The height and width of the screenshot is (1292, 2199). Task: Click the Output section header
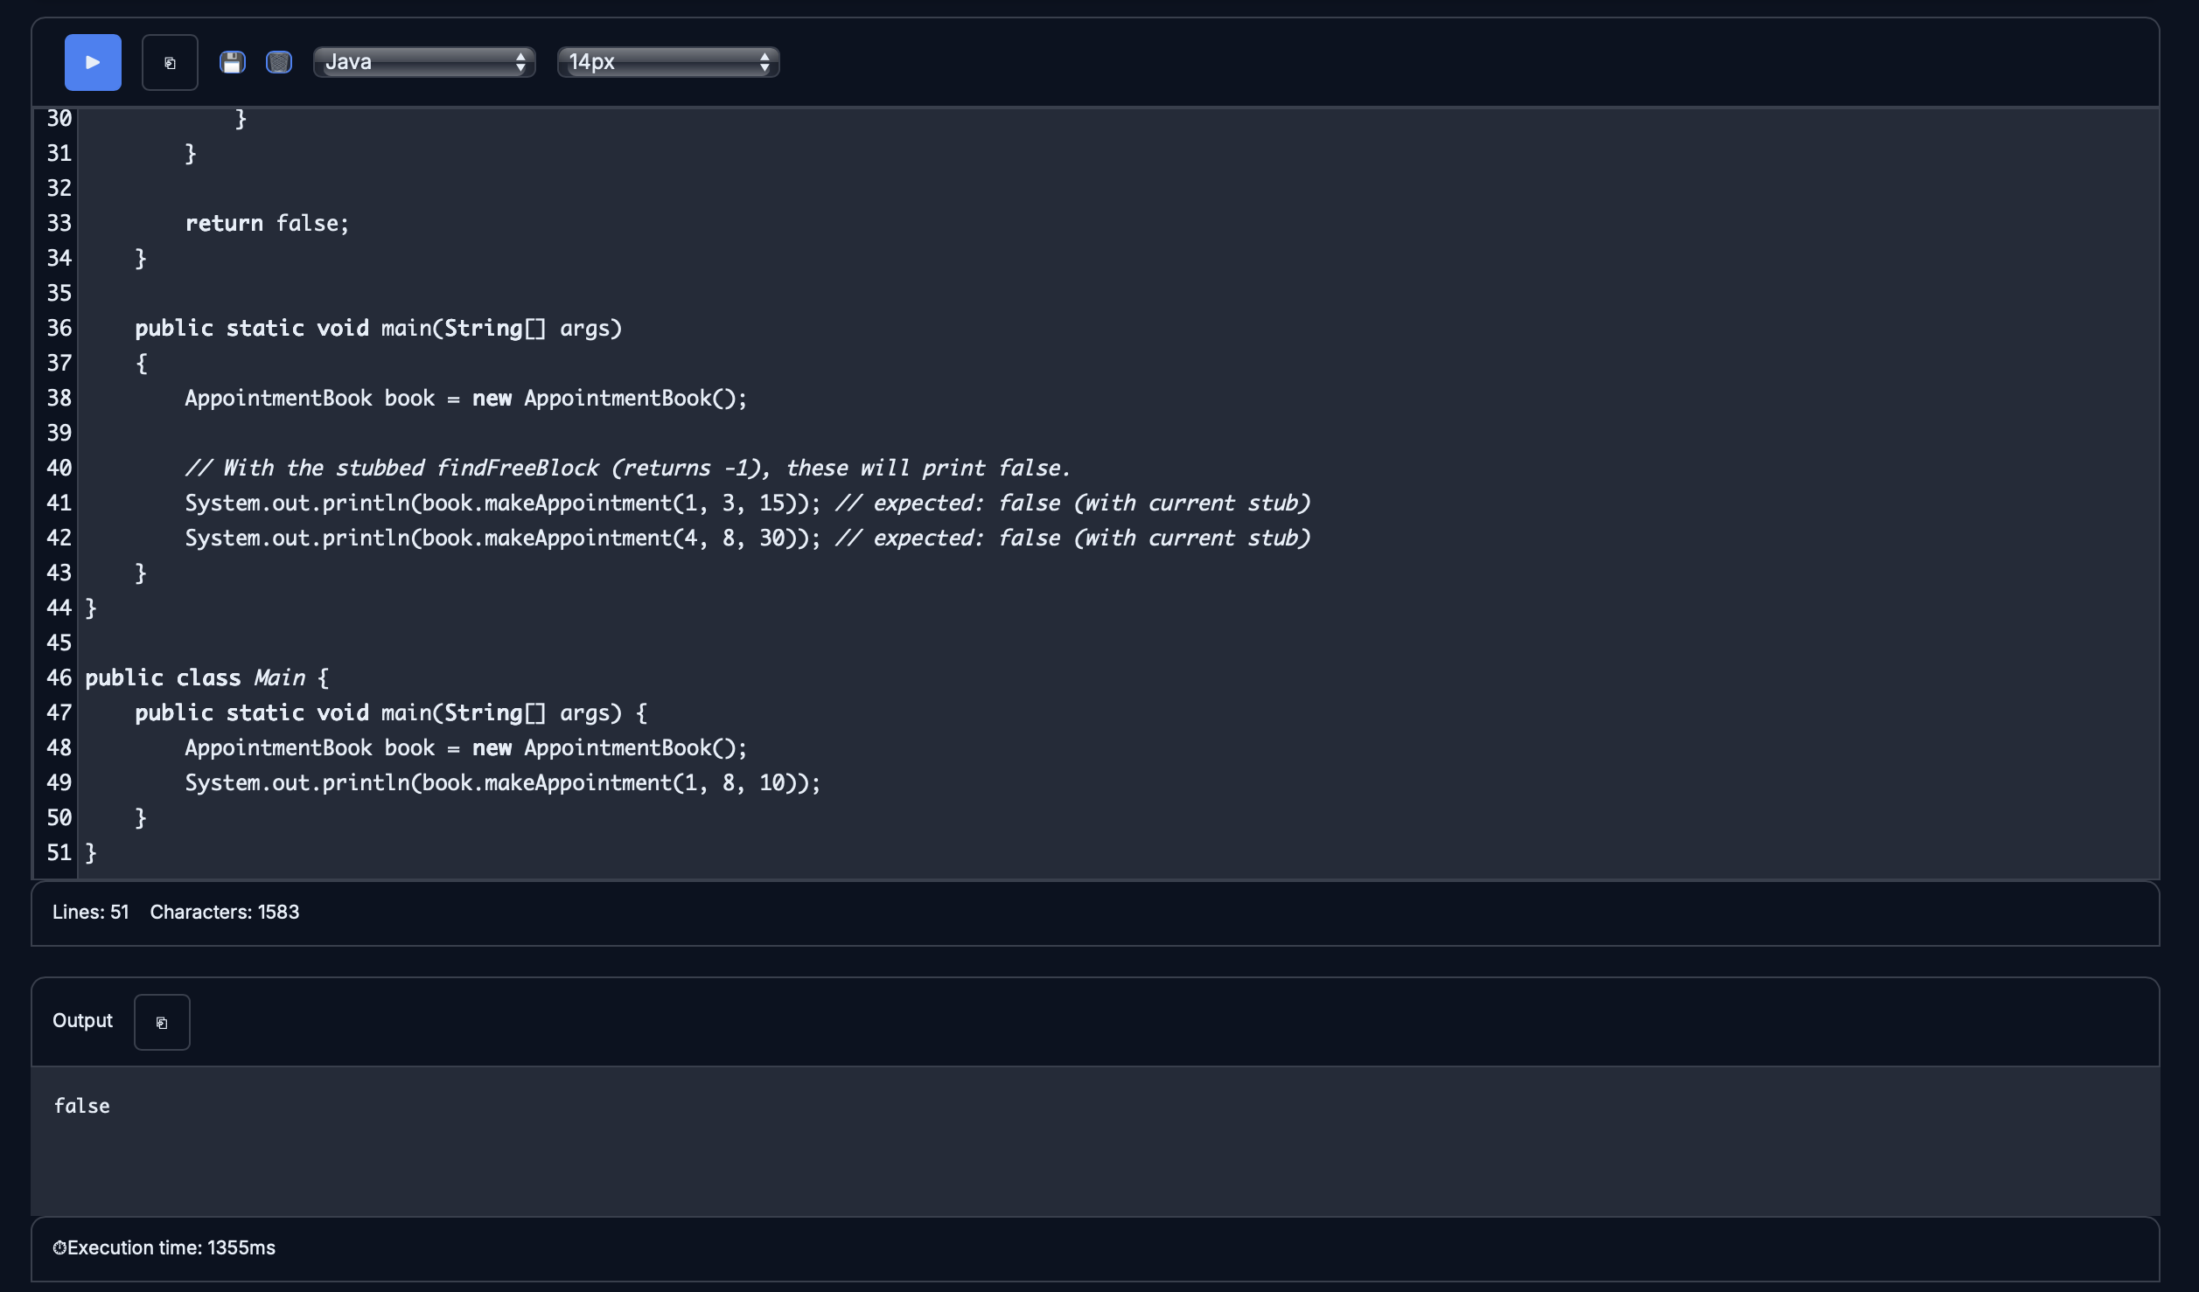tap(82, 1020)
